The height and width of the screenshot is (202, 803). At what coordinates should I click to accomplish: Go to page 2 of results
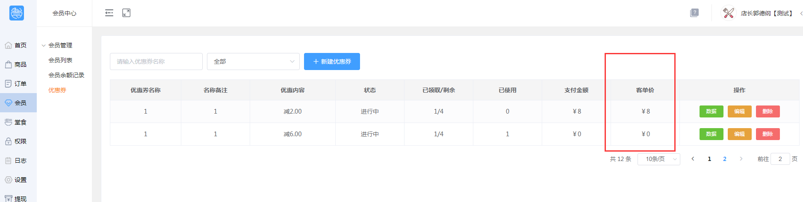(724, 159)
